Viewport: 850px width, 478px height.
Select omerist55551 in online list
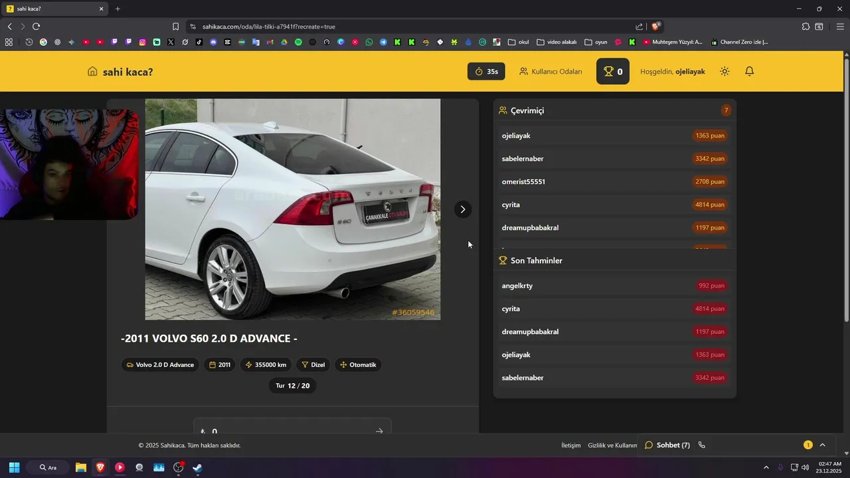(614, 181)
